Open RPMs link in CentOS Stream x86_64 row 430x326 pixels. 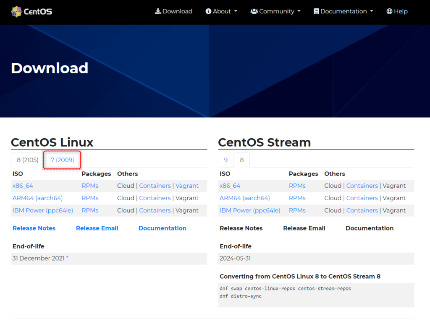pyautogui.click(x=297, y=186)
